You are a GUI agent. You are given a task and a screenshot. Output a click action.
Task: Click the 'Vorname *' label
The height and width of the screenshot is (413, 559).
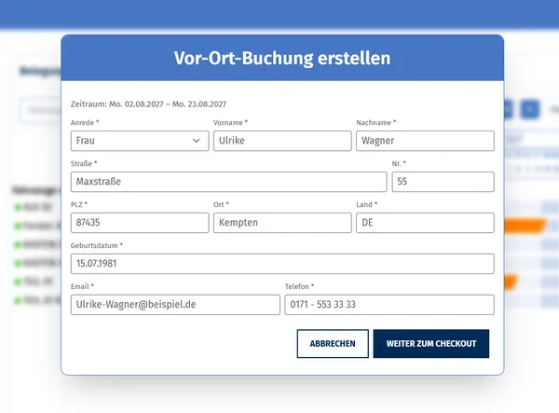[231, 123]
